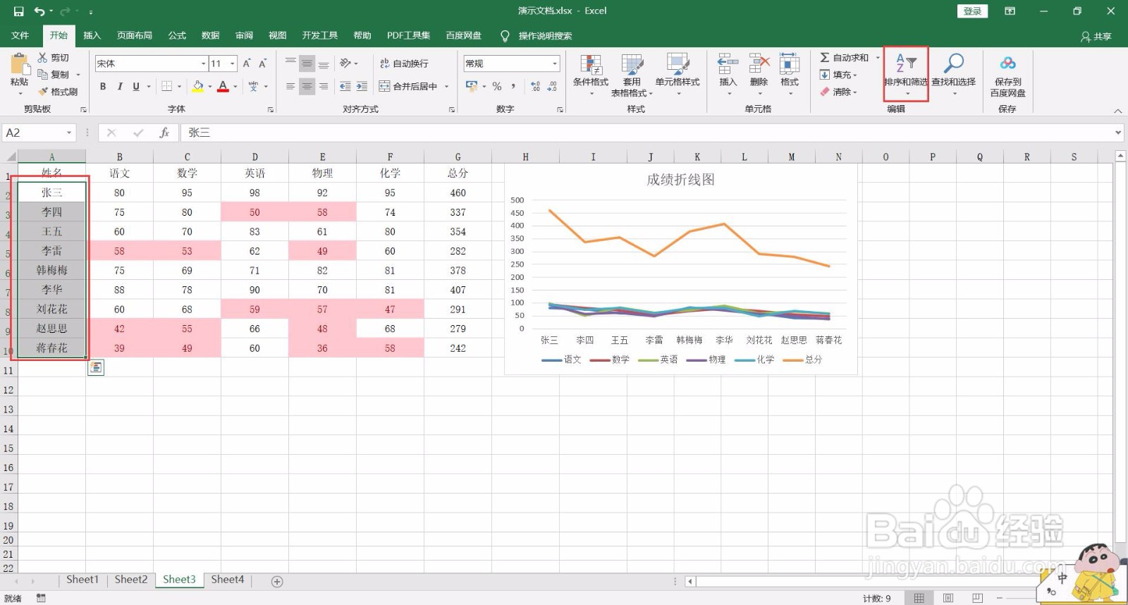1128x605 pixels.
Task: Click the 填充 Fill button
Action: tap(838, 75)
